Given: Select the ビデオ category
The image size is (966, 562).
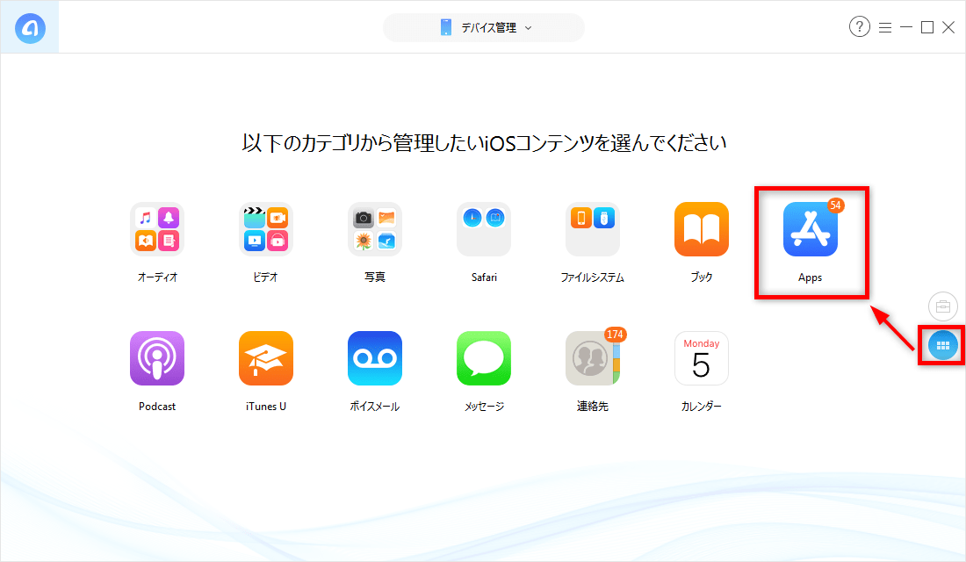Looking at the screenshot, I should 265,228.
